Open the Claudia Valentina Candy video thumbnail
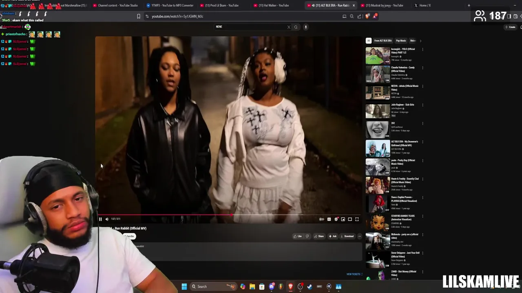522x293 pixels. click(x=378, y=74)
